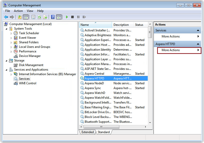Viewport: 204px width, 143px height.
Task: Collapse Services and Applications node
Action: pyautogui.click(x=6, y=70)
